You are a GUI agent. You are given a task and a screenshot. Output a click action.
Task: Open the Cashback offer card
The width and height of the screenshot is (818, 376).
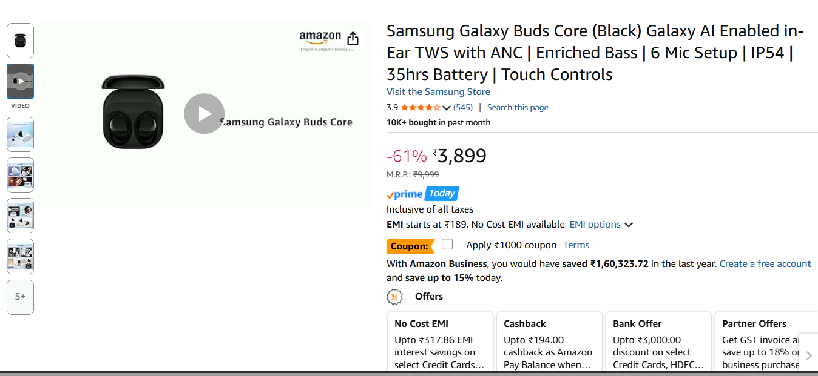pyautogui.click(x=549, y=343)
